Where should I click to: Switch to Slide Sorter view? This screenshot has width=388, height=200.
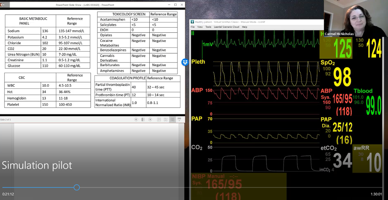coord(165,119)
